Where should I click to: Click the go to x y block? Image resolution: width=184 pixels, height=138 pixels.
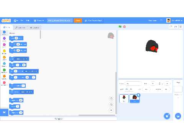[x=18, y=65]
